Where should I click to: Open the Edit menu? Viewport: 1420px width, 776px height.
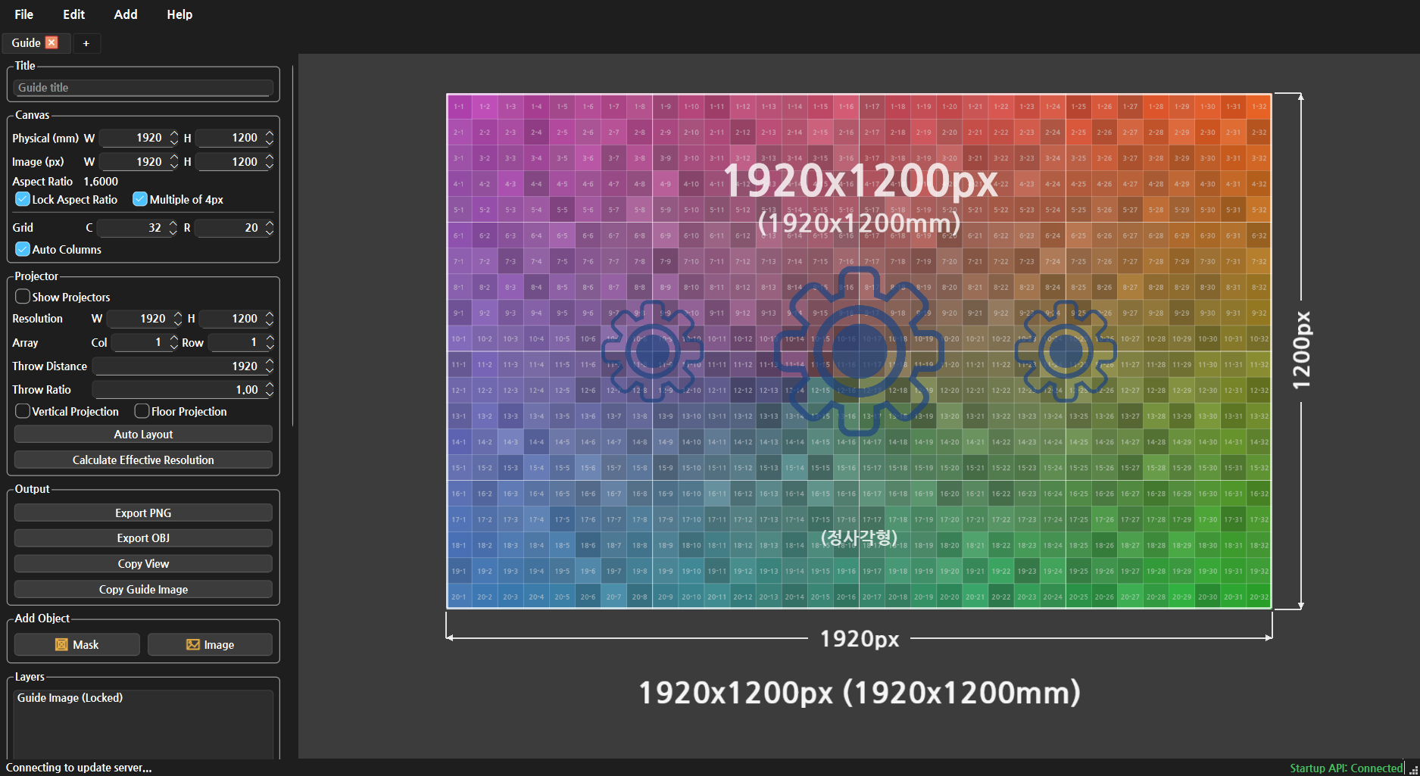73,14
